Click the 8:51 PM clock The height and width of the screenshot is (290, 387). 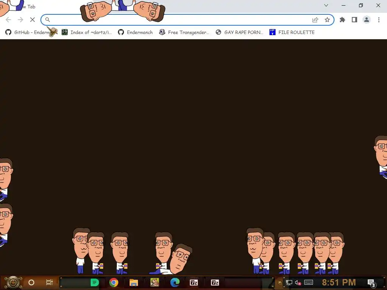pos(339,282)
